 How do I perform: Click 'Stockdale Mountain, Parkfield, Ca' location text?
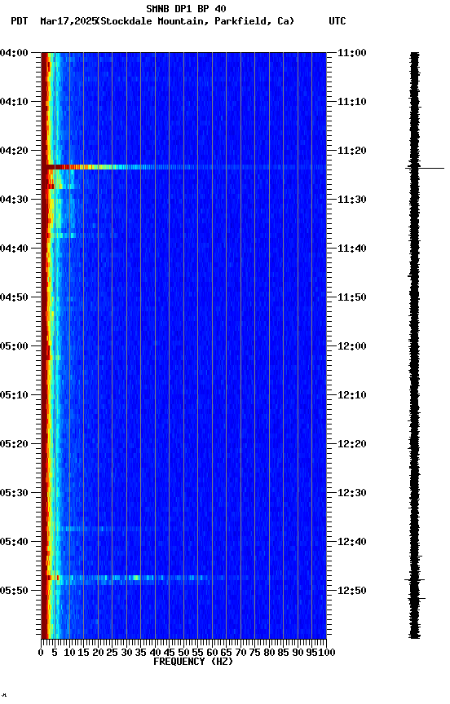[196, 21]
